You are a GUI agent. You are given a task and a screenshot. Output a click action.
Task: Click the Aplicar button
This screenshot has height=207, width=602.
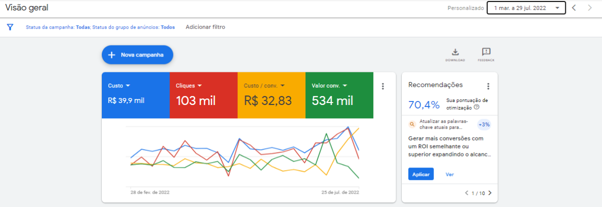coord(421,174)
